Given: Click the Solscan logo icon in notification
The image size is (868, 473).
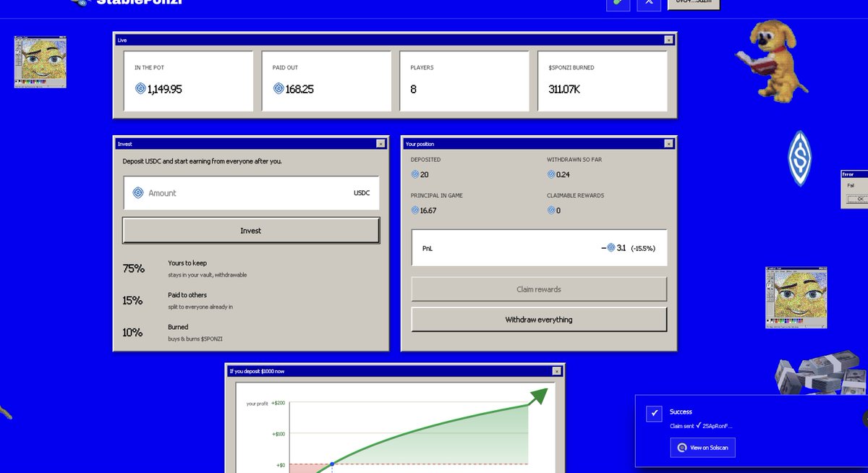Looking at the screenshot, I should [x=681, y=448].
